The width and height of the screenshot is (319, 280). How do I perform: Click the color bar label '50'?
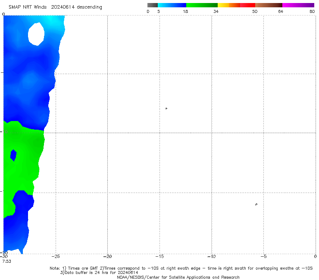pos(255,11)
